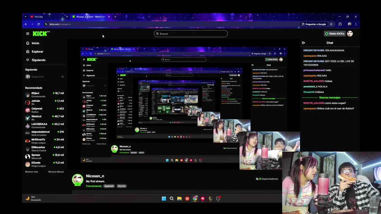The image size is (381, 214).
Task: Open ElMacarius recommended channel
Action: coord(45,149)
